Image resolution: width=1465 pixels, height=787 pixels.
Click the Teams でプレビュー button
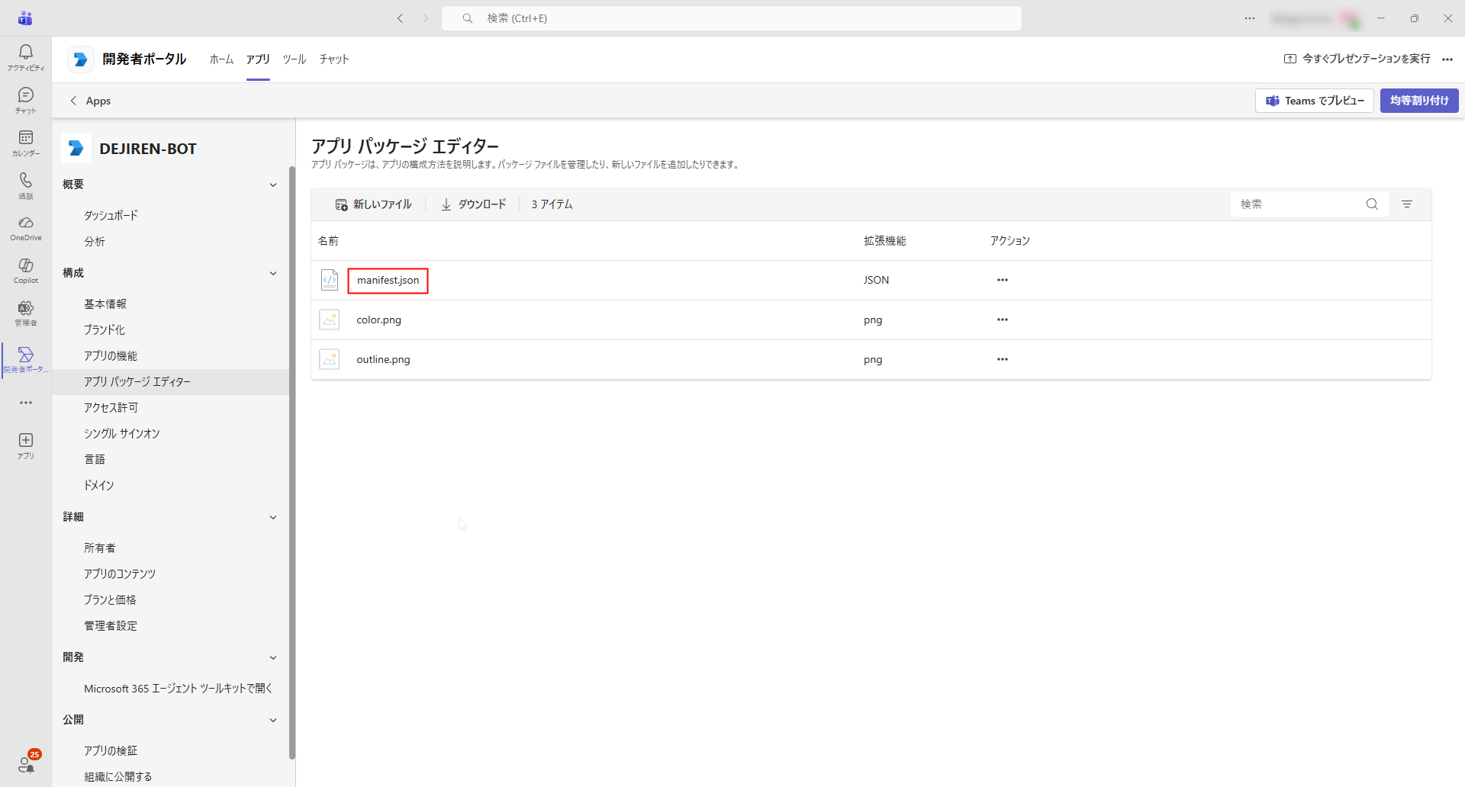(1314, 101)
